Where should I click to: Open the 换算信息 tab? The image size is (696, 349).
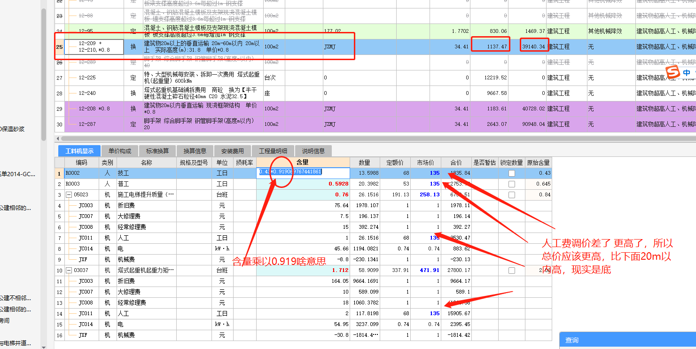click(195, 151)
